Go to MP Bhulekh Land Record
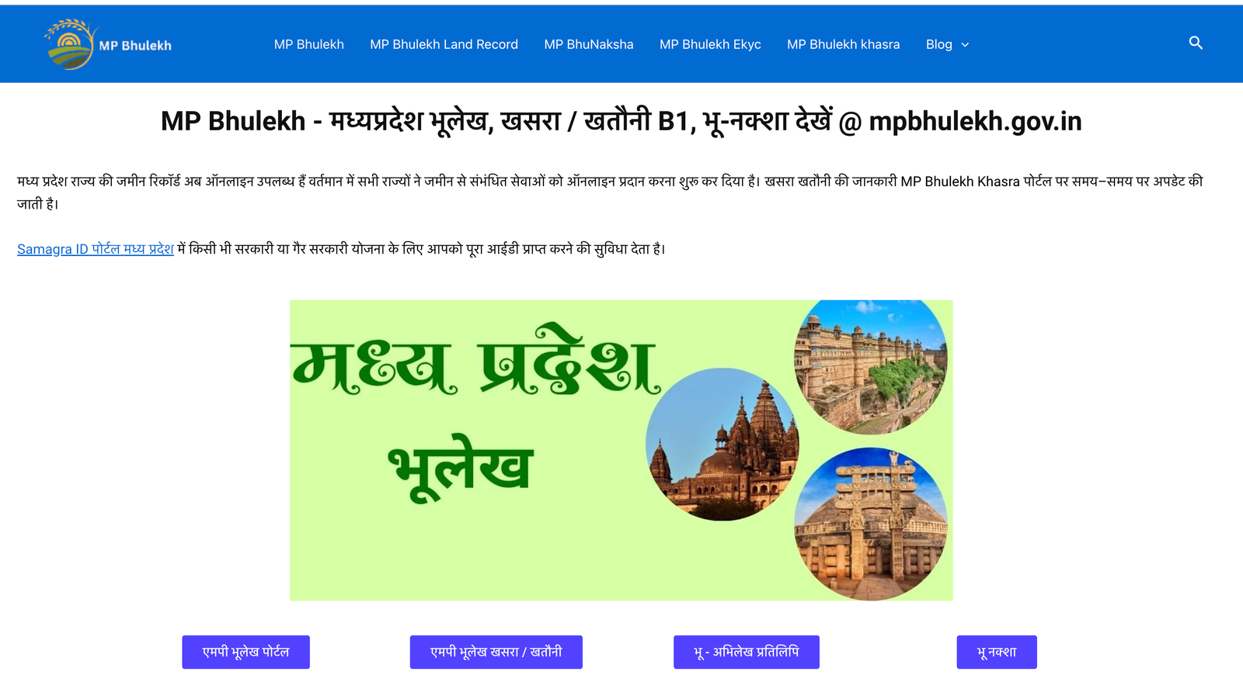The width and height of the screenshot is (1243, 675). point(444,44)
